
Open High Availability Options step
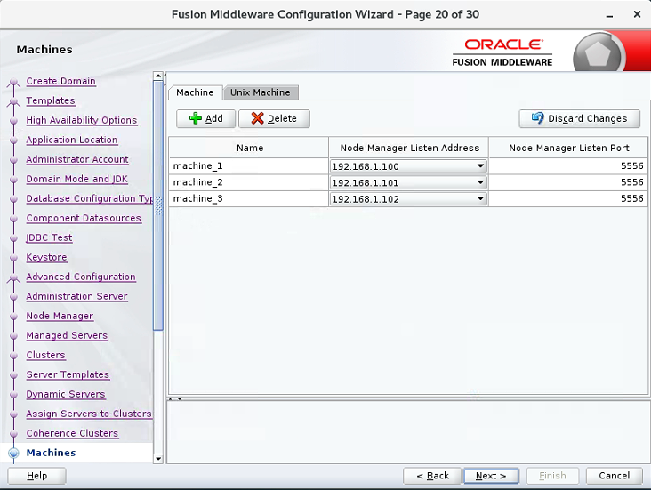tap(82, 120)
